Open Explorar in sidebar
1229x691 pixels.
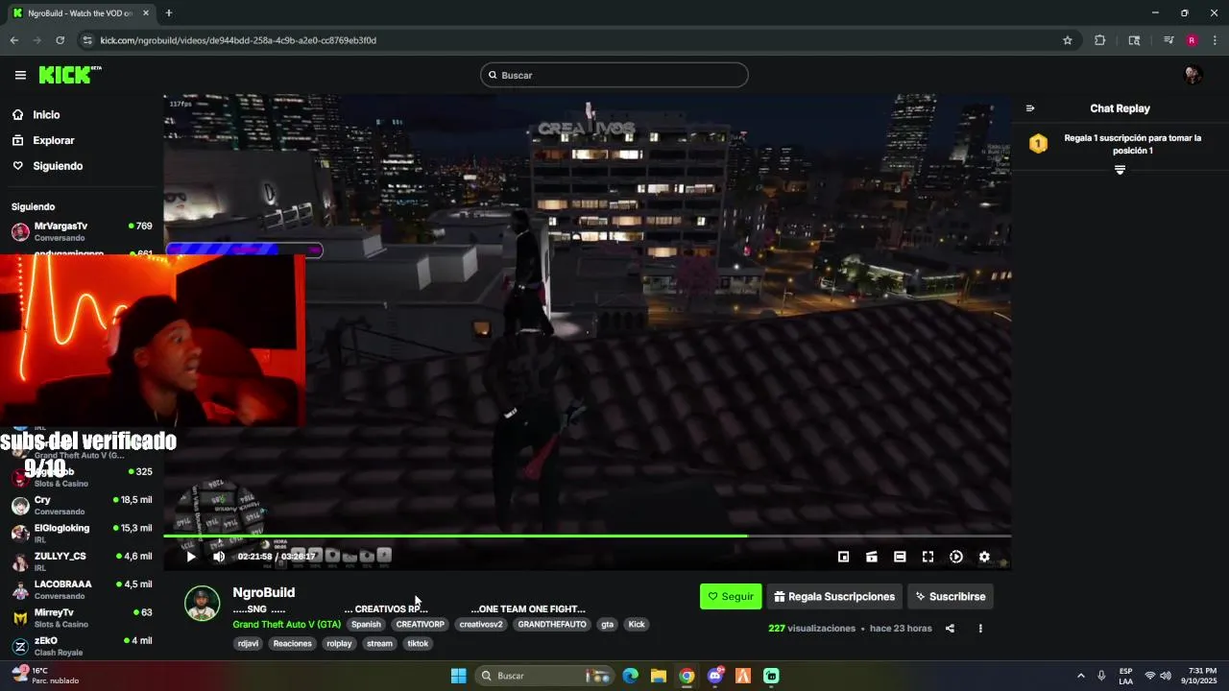53,140
